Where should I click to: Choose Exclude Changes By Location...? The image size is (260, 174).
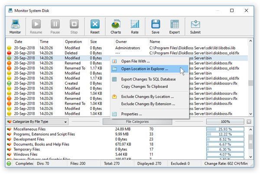coord(149,97)
